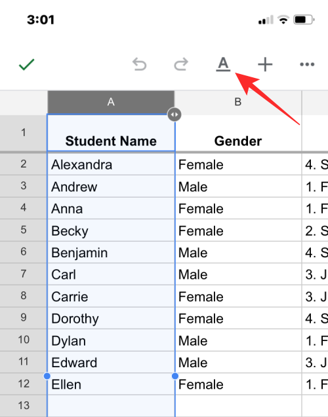Select the cell containing Alexandra

(111, 164)
